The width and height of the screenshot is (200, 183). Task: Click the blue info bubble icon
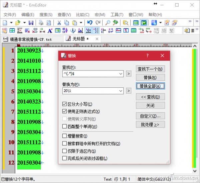[x=73, y=31]
